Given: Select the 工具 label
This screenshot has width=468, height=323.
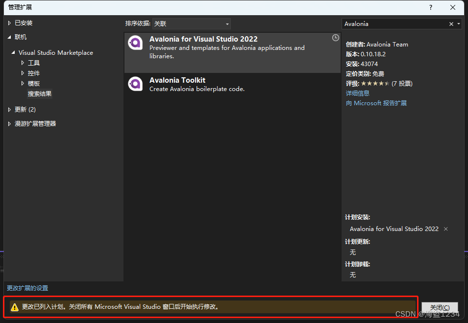Looking at the screenshot, I should point(34,63).
